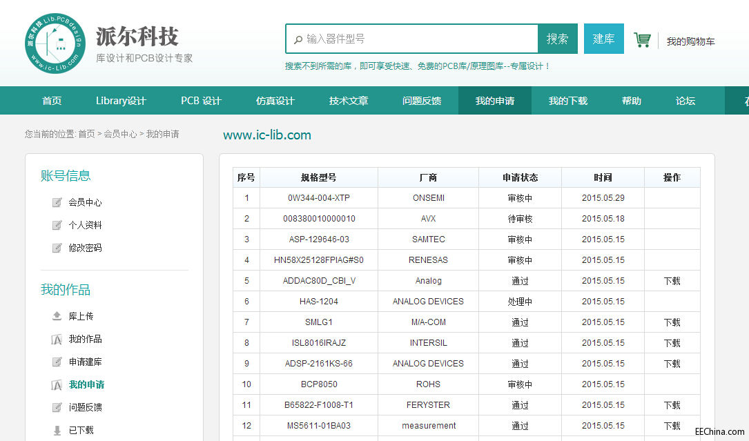Click the upload icon beside 库上传
This screenshot has height=441, width=749.
[x=57, y=316]
